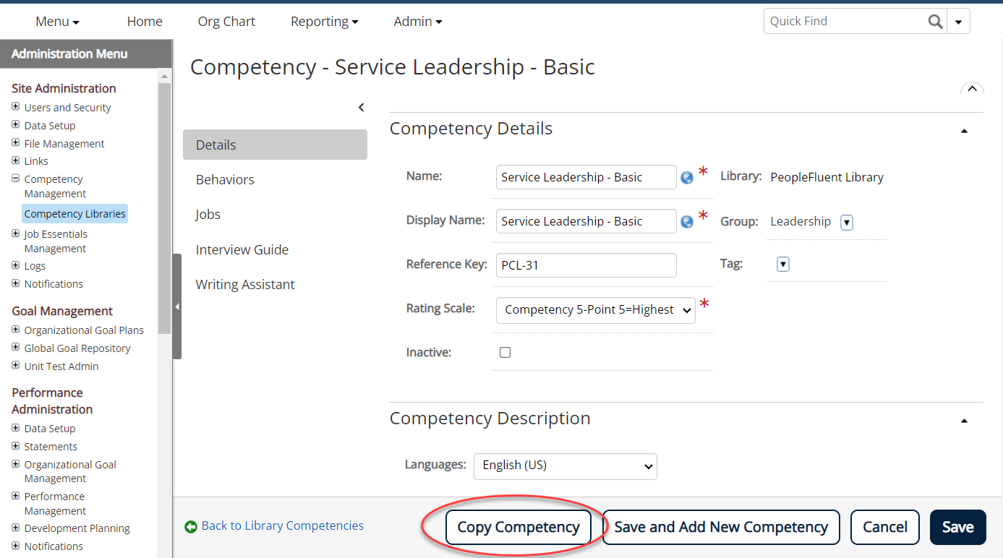Expand the Users and Security tree item
This screenshot has height=558, width=1003.
tap(16, 107)
